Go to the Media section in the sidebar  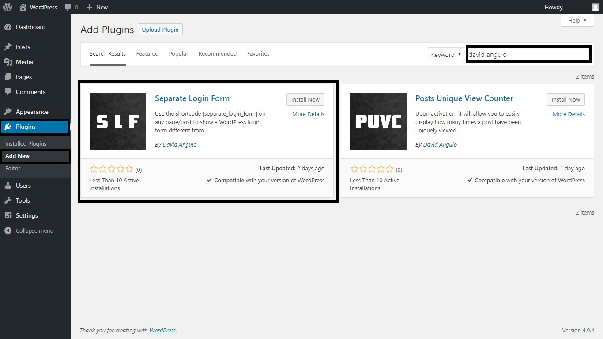click(x=35, y=62)
